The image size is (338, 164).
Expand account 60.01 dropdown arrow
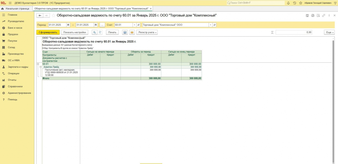pyautogui.click(x=135, y=25)
